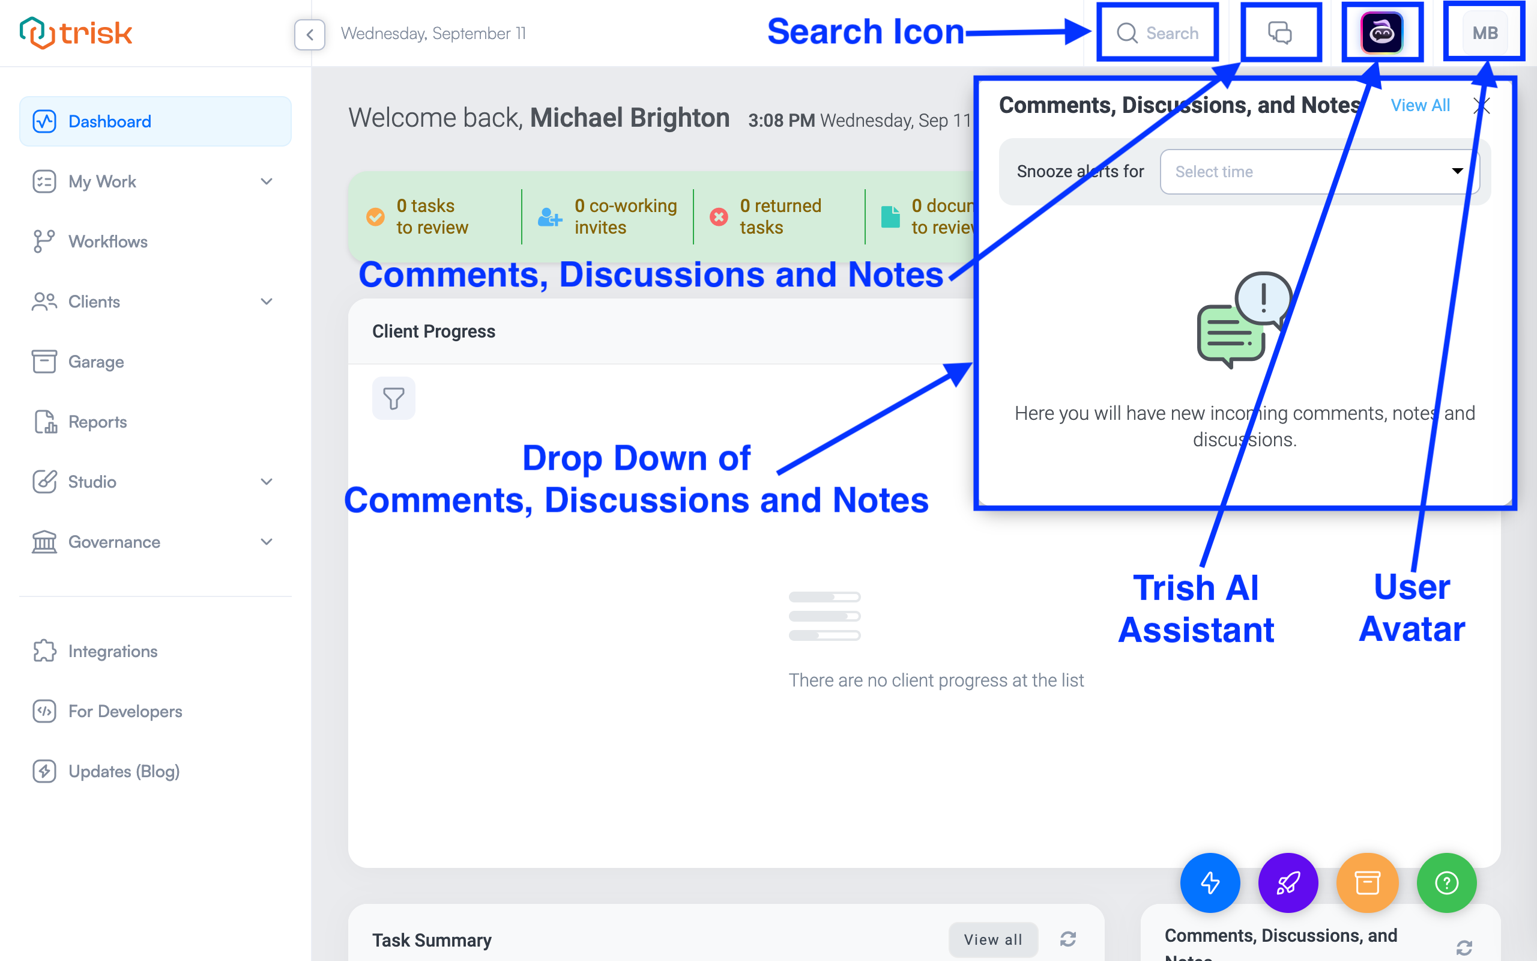This screenshot has height=961, width=1537.
Task: Click the lightning bolt quick action icon
Action: (1209, 884)
